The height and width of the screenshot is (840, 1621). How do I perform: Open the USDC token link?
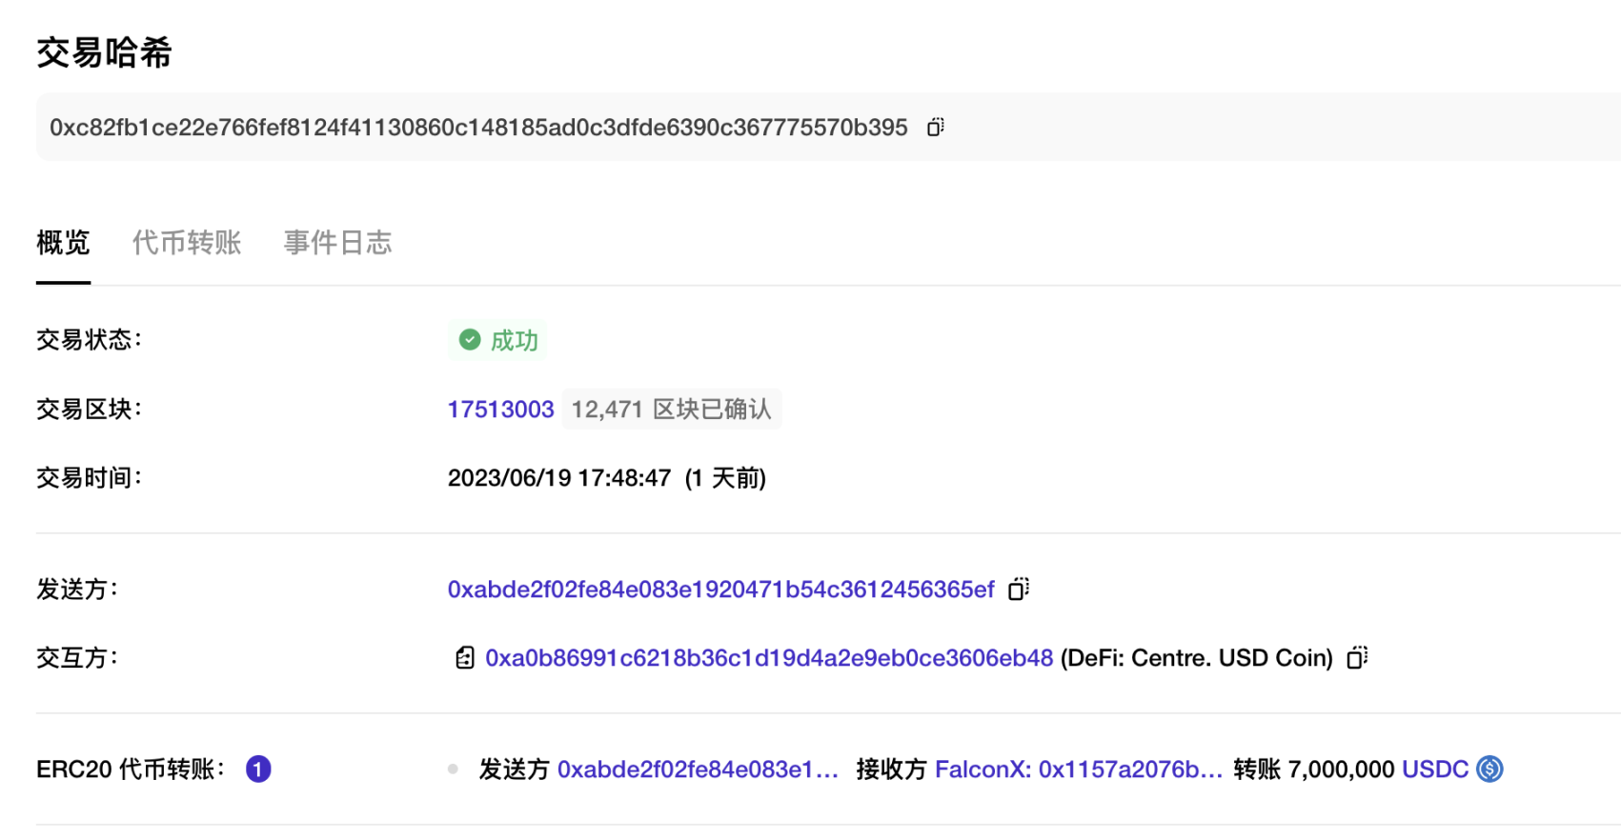coord(1435,770)
